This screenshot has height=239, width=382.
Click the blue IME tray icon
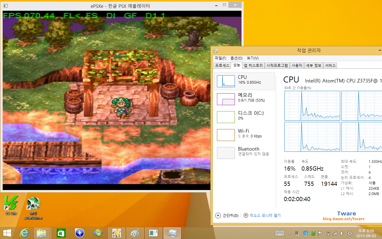306,233
